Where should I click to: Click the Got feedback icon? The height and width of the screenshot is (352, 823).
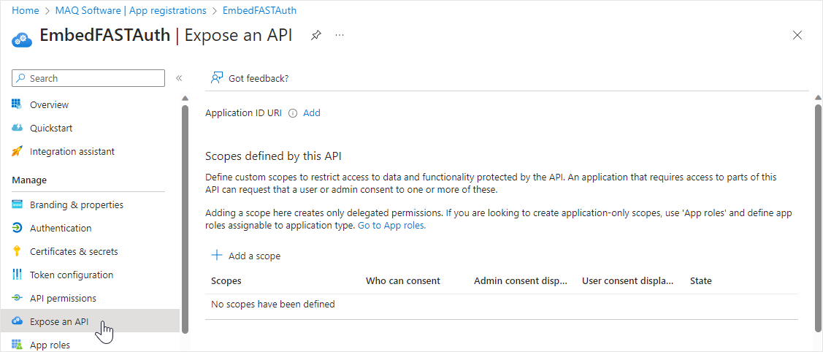tap(217, 78)
